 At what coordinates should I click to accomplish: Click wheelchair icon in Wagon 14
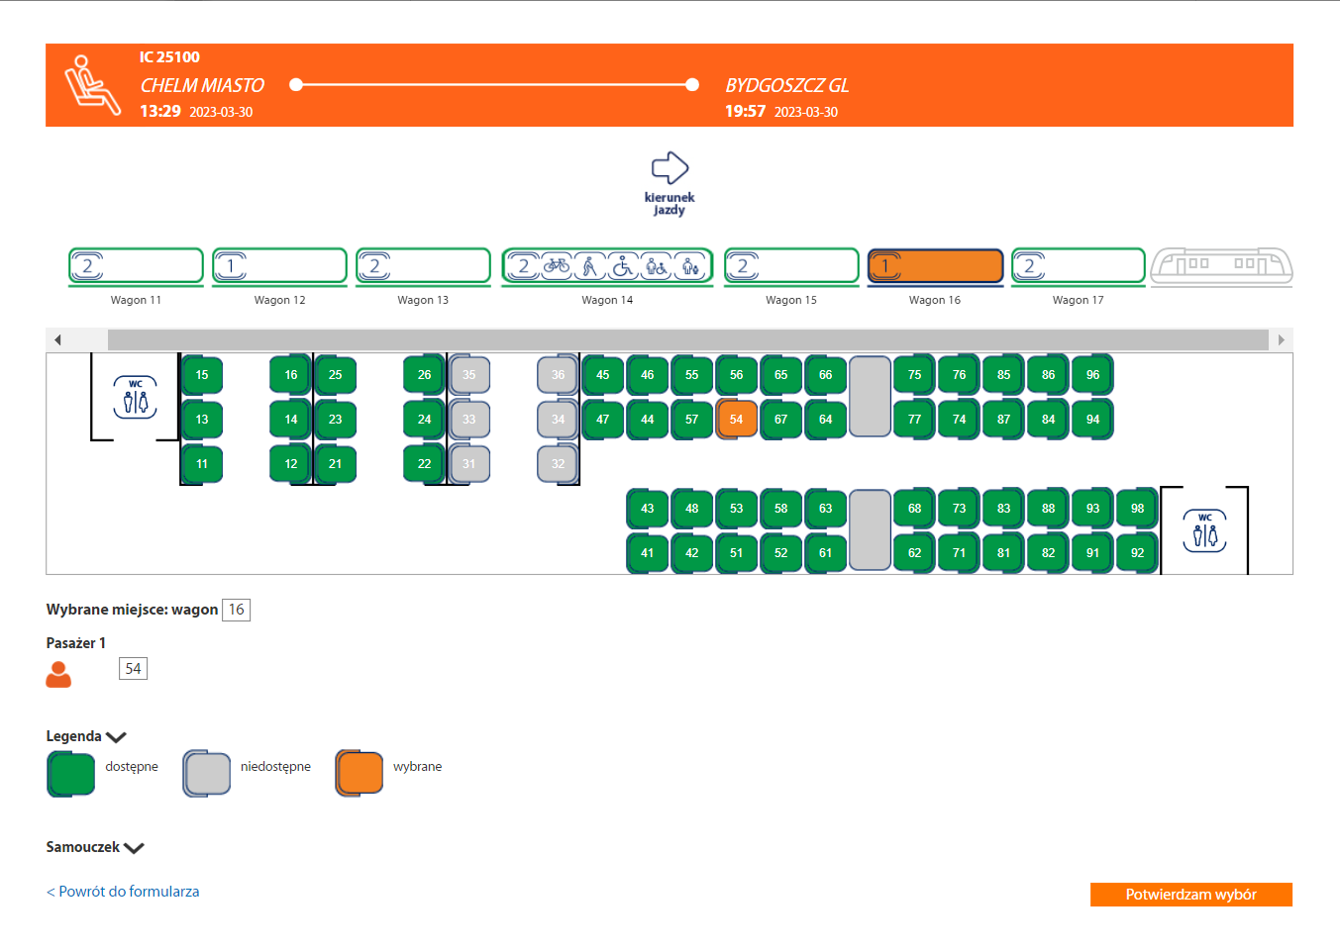click(622, 265)
